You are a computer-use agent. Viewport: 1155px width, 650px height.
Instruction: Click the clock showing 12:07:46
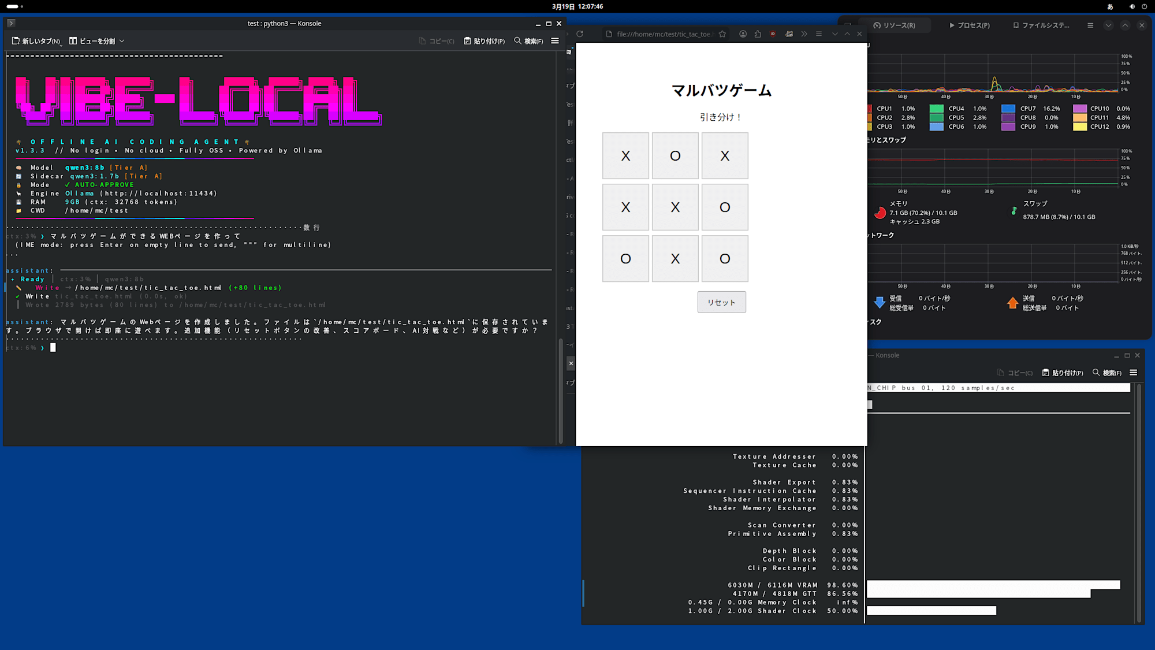click(590, 6)
